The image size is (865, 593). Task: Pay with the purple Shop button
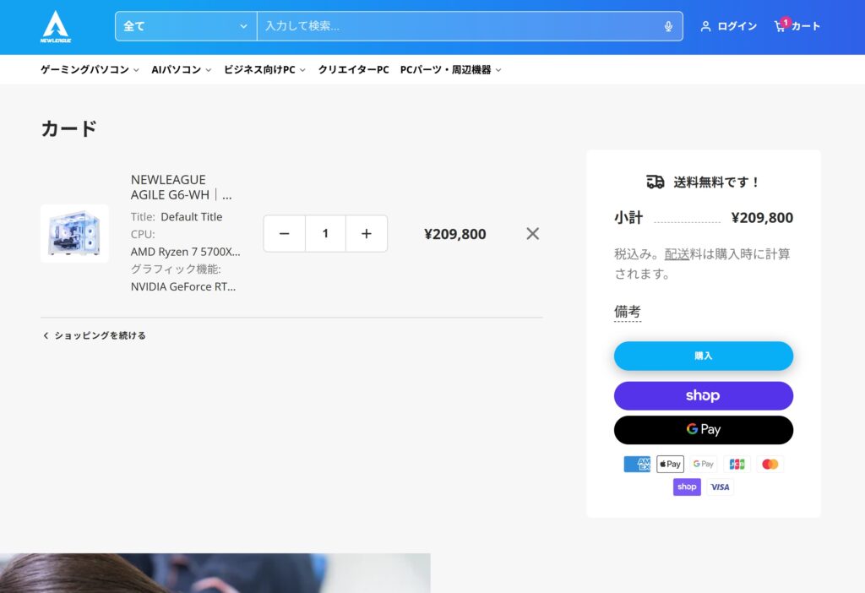[x=704, y=395]
